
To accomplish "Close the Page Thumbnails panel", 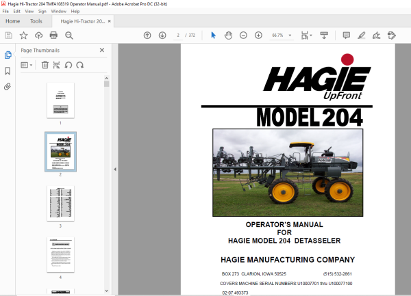I will [102, 50].
